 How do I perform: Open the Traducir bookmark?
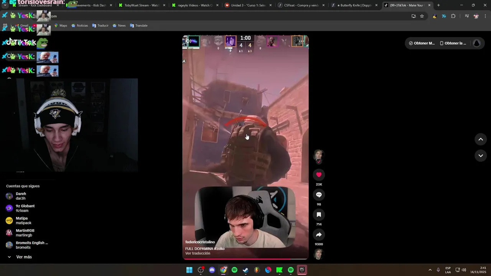click(x=100, y=26)
